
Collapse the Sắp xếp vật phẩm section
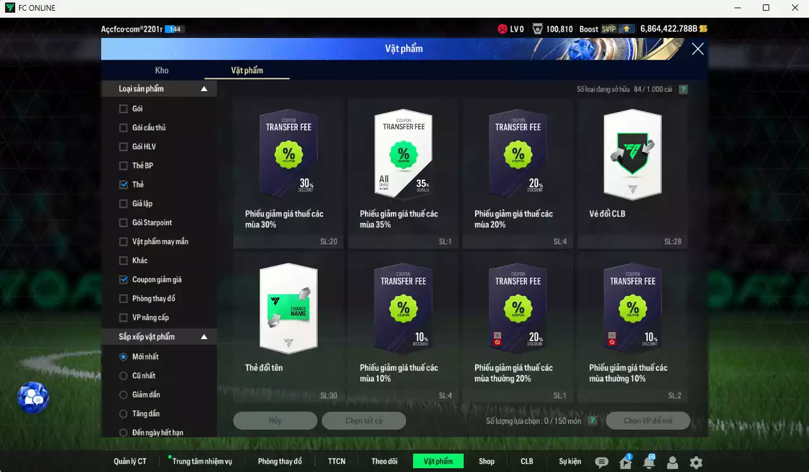[x=204, y=337]
